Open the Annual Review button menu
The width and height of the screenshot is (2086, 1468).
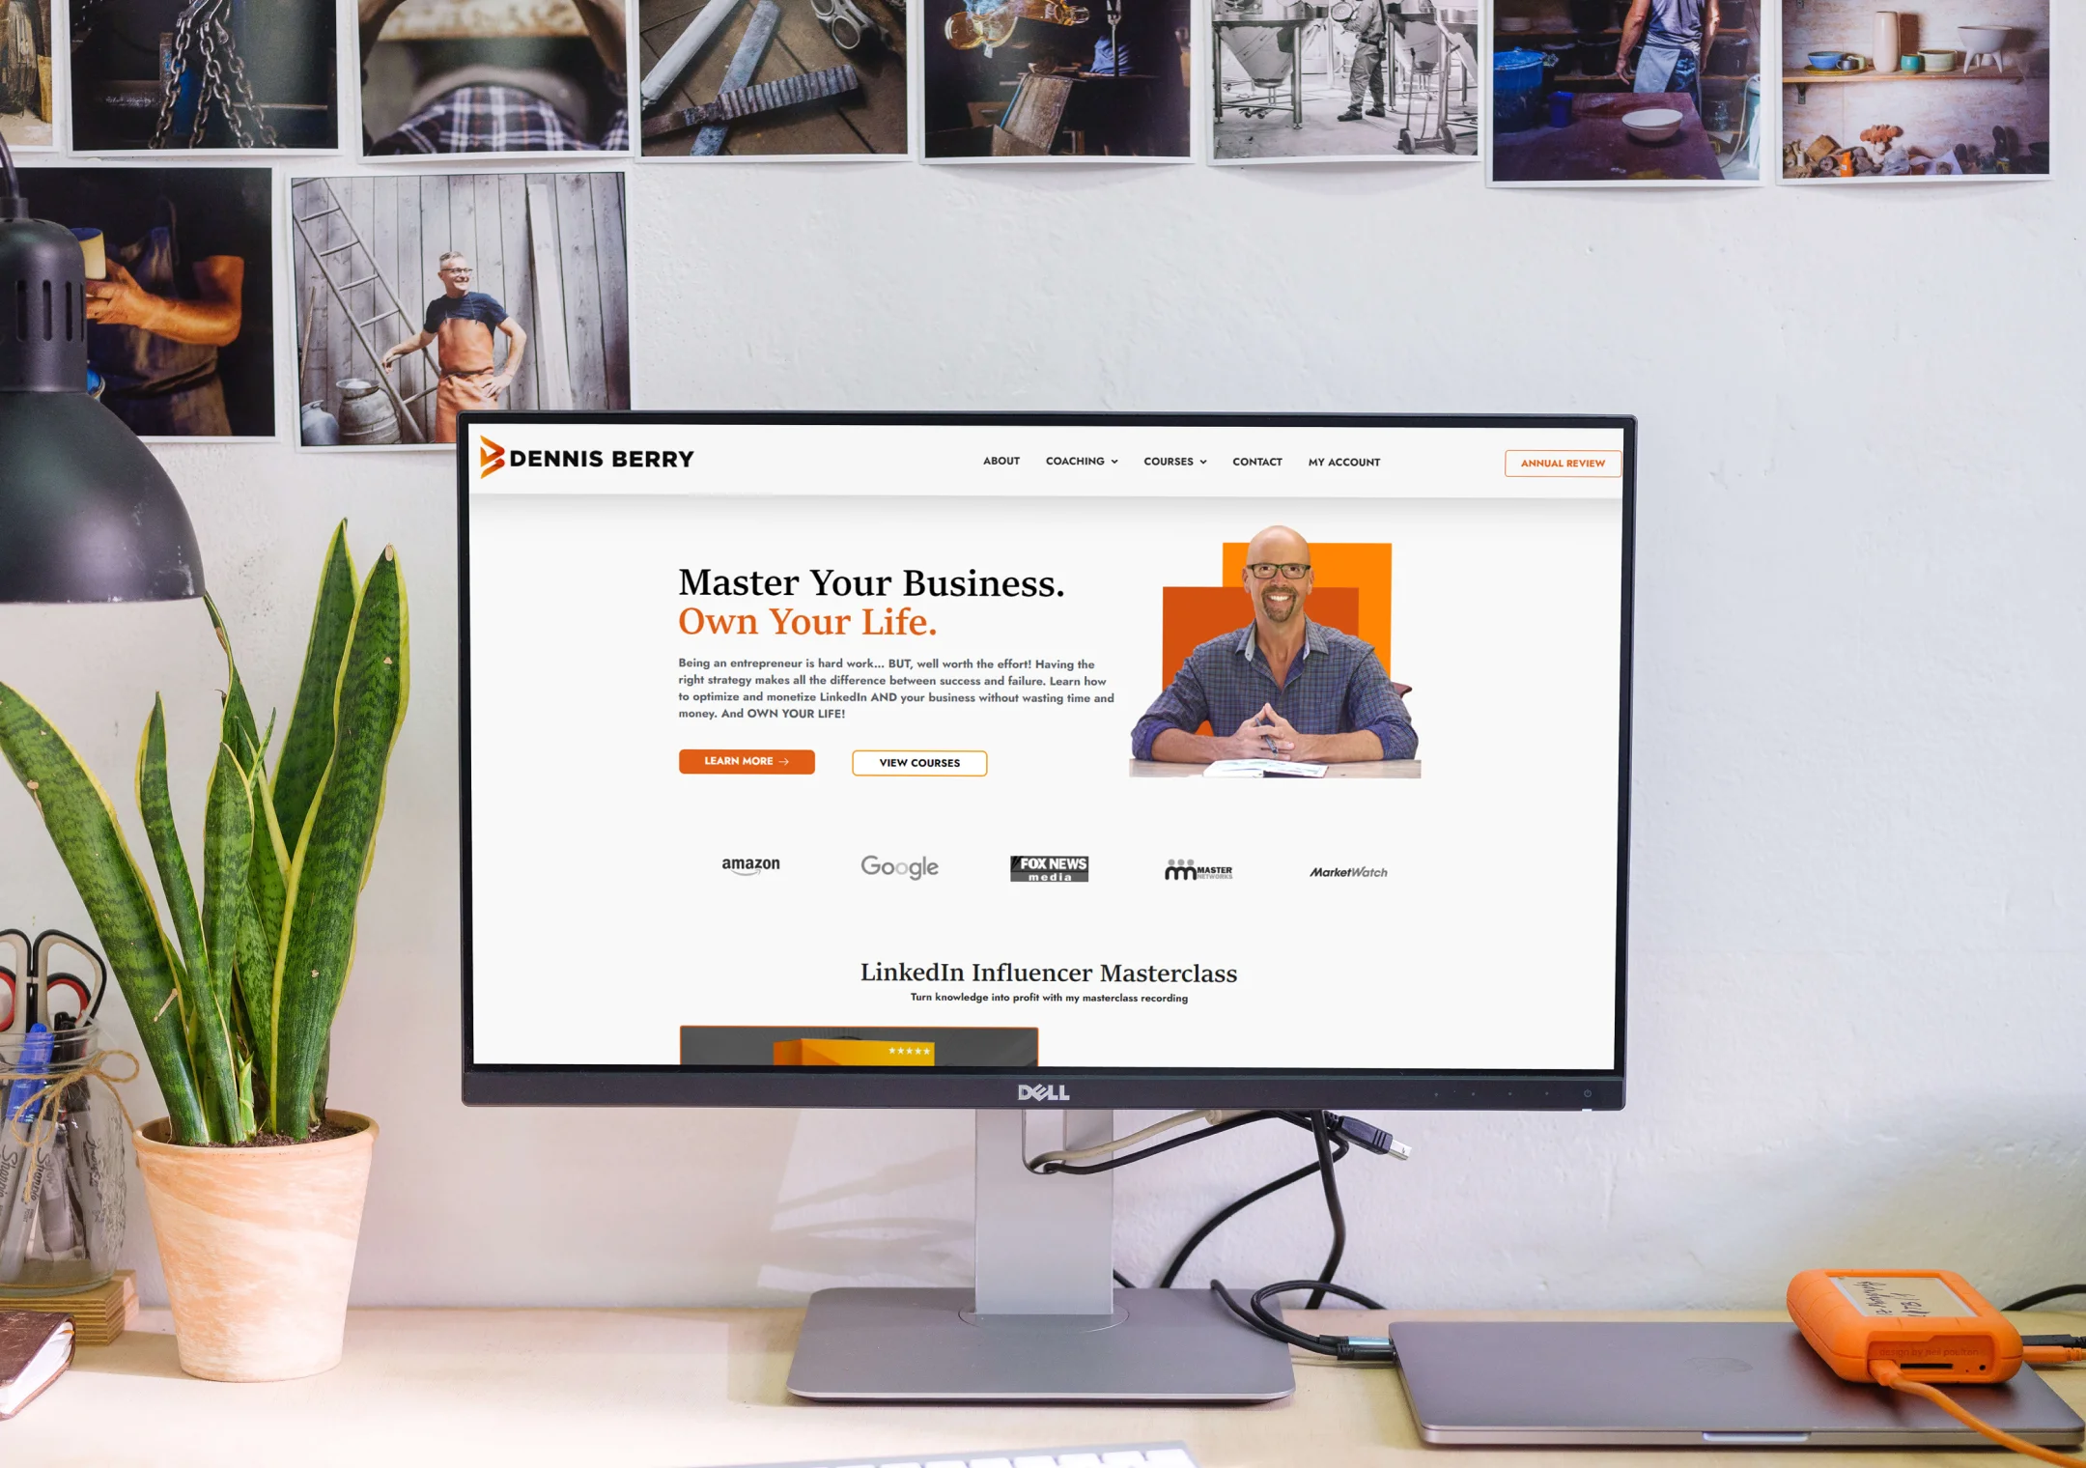pos(1562,463)
